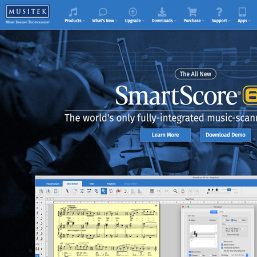Viewport: 257px width, 257px height.
Task: Click the Undo arrow in the toolbar
Action: 158,191
